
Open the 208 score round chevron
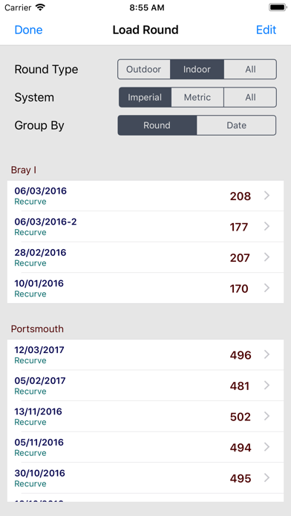click(x=267, y=196)
